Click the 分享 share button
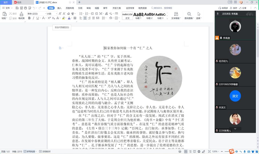 243,8
